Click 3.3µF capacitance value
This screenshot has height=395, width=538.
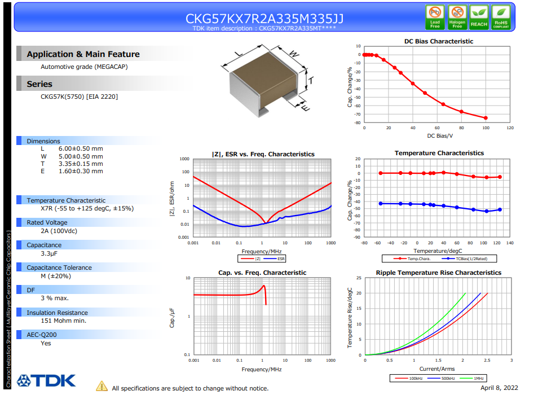tap(49, 253)
